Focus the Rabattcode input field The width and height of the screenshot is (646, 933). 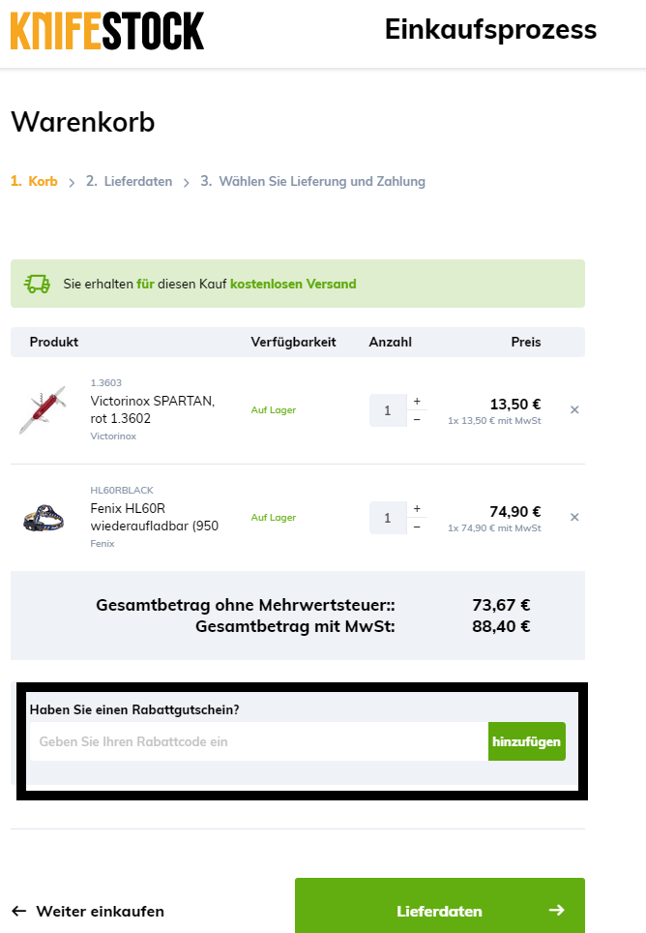pyautogui.click(x=258, y=741)
